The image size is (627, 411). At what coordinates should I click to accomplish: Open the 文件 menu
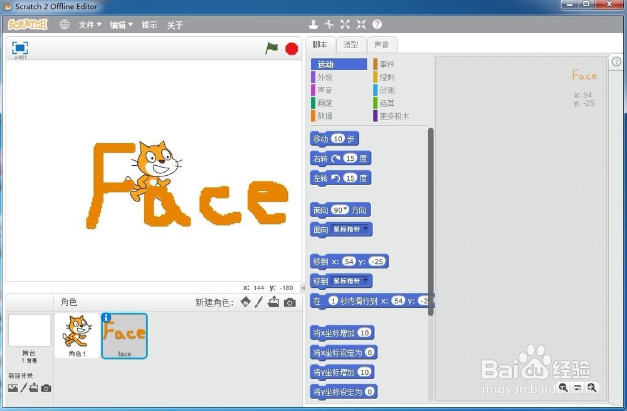click(90, 25)
